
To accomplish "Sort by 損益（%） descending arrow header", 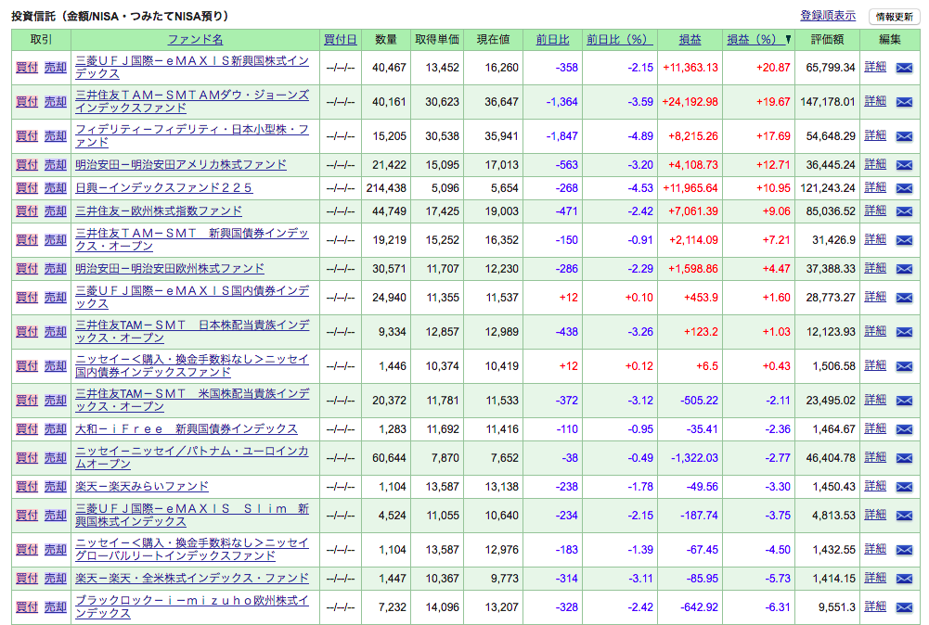I will pyautogui.click(x=759, y=39).
